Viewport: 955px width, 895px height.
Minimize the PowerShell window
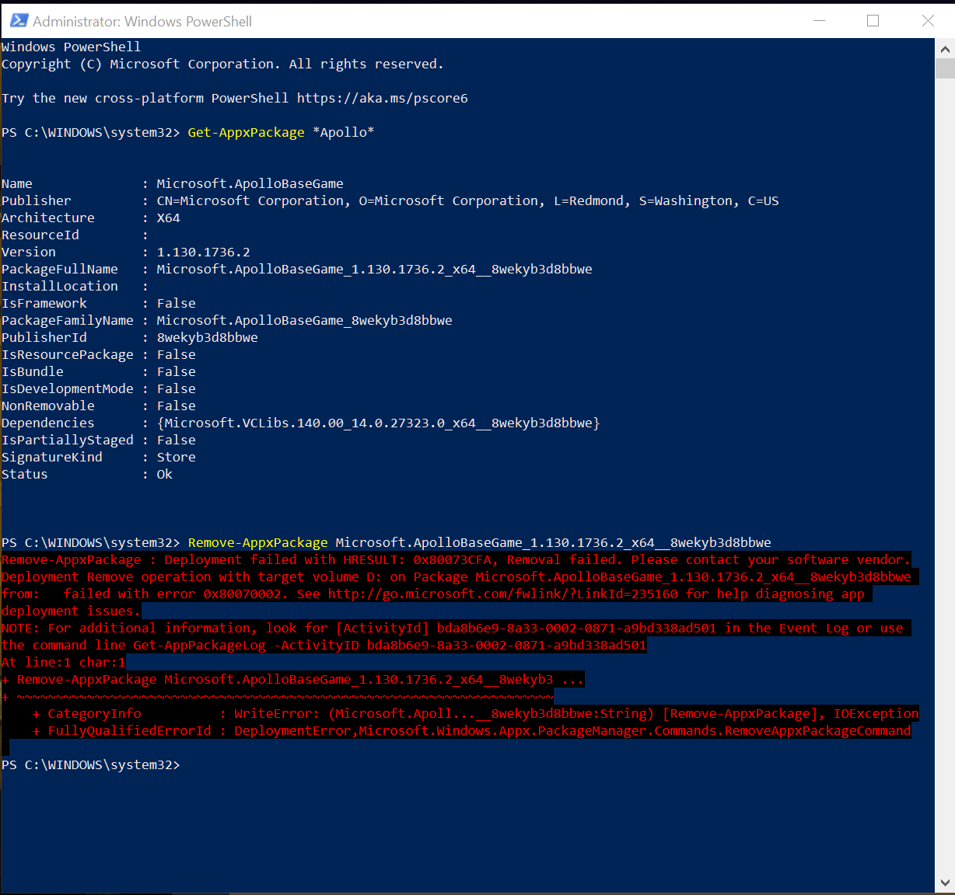point(819,21)
